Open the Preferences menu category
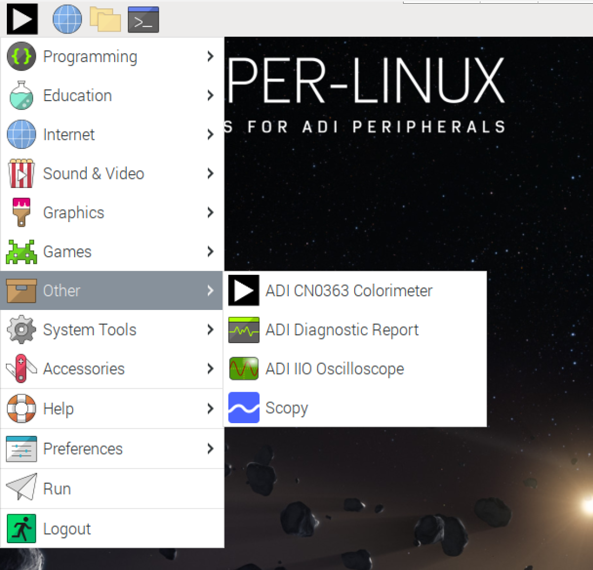The height and width of the screenshot is (570, 593). 112,448
